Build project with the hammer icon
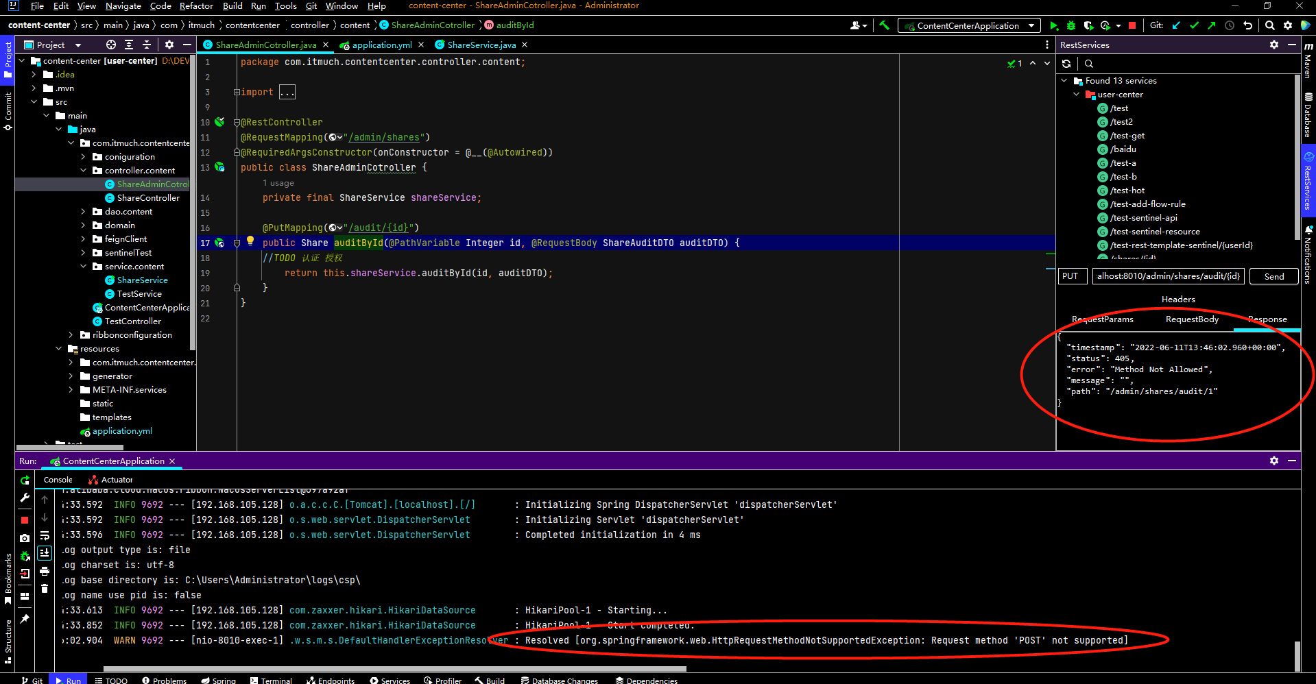This screenshot has height=684, width=1316. click(884, 25)
